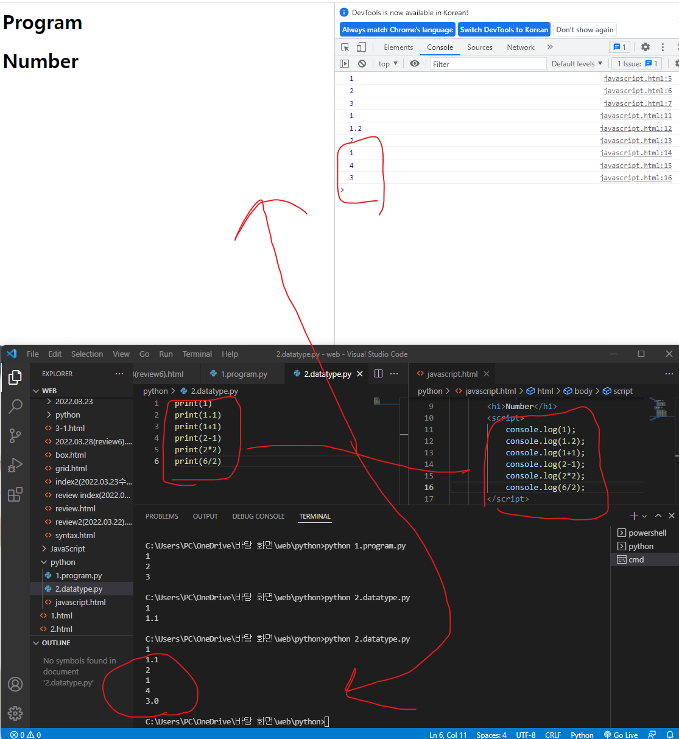The image size is (679, 739).
Task: Close the terminal panel with X
Action: 672,516
